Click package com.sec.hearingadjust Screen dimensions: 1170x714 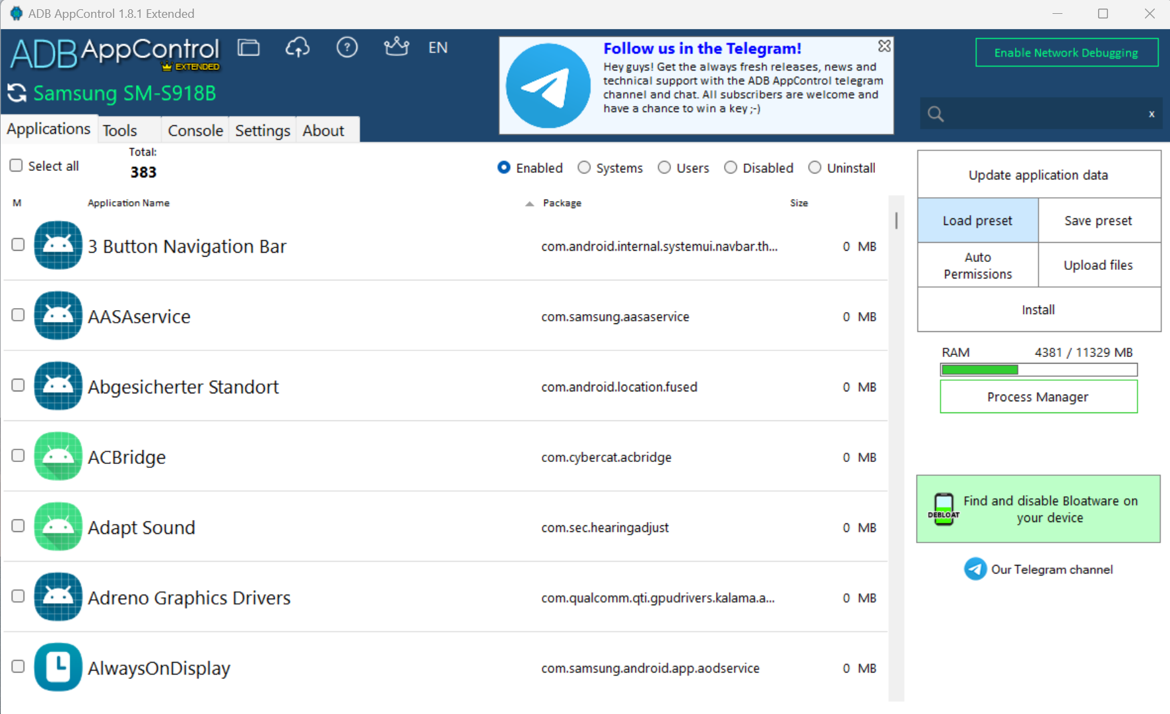[x=605, y=527]
